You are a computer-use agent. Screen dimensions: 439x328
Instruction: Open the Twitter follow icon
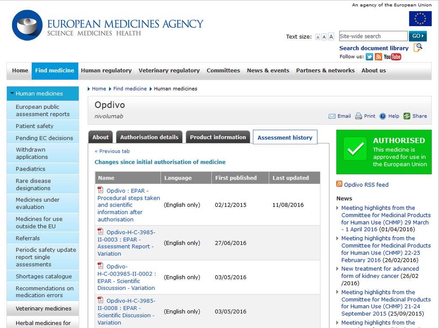[369, 57]
